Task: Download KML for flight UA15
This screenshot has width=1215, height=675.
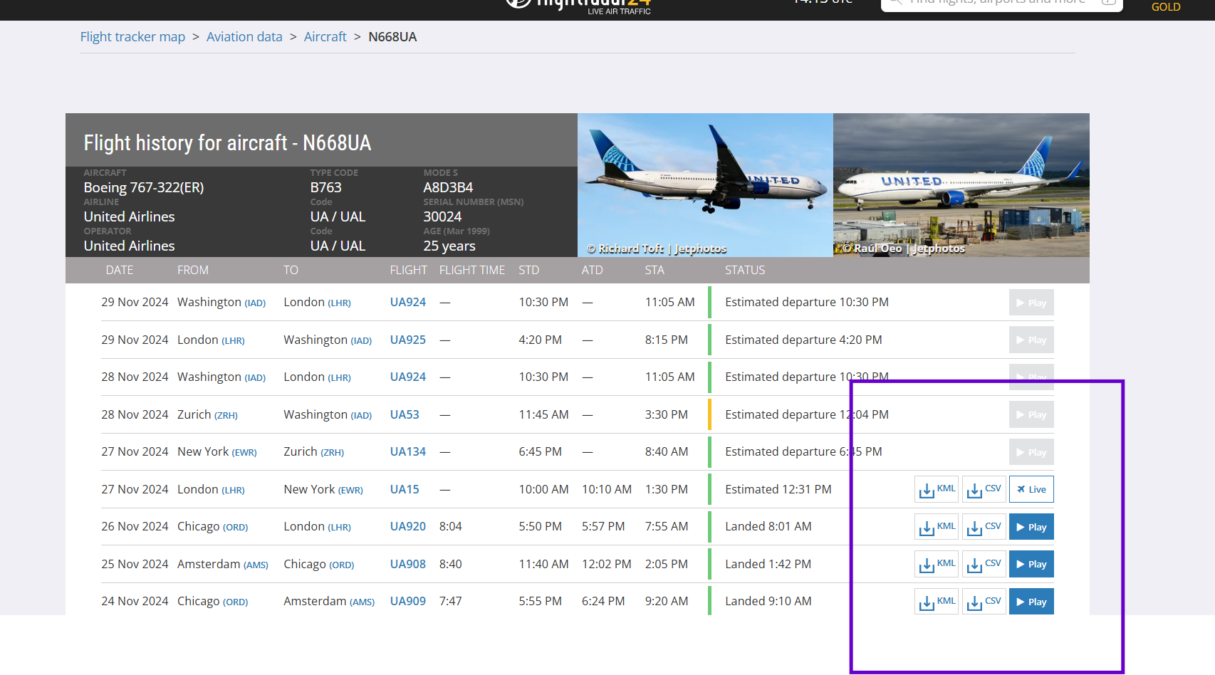Action: coord(936,489)
